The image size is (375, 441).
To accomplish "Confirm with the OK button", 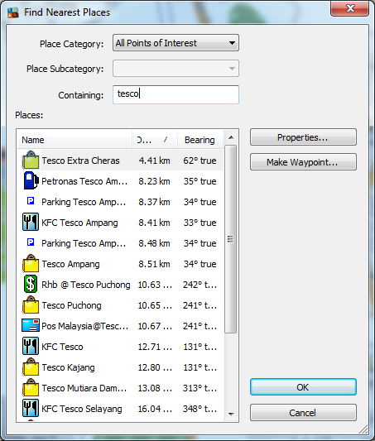I will pyautogui.click(x=303, y=387).
